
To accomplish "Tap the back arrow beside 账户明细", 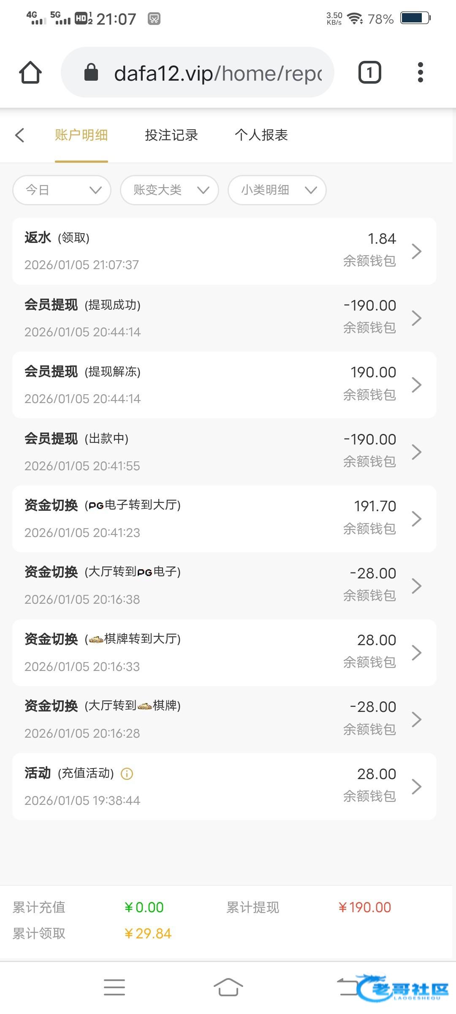I will click(x=19, y=135).
